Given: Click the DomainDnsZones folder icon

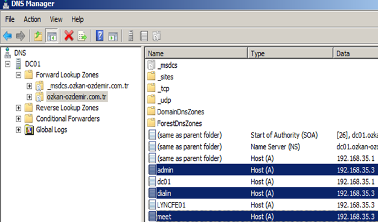Looking at the screenshot, I should [151, 111].
